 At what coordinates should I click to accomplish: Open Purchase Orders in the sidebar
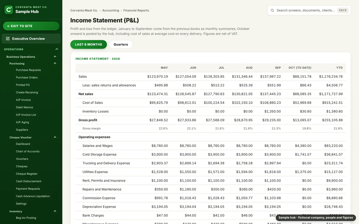coord(27,77)
